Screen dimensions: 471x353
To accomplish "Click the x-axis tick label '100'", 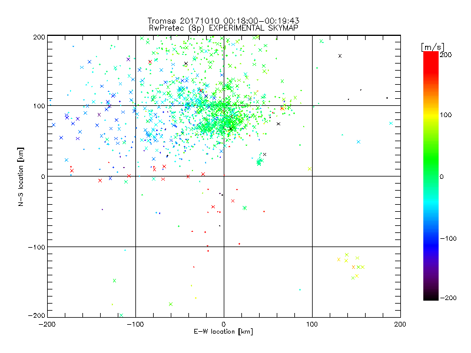I will point(312,324).
